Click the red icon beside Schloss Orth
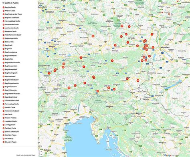 coord(4,42)
